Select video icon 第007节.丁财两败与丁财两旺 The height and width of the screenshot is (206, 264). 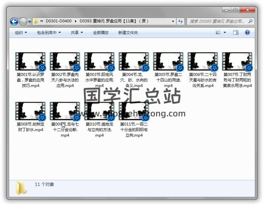click(x=237, y=62)
